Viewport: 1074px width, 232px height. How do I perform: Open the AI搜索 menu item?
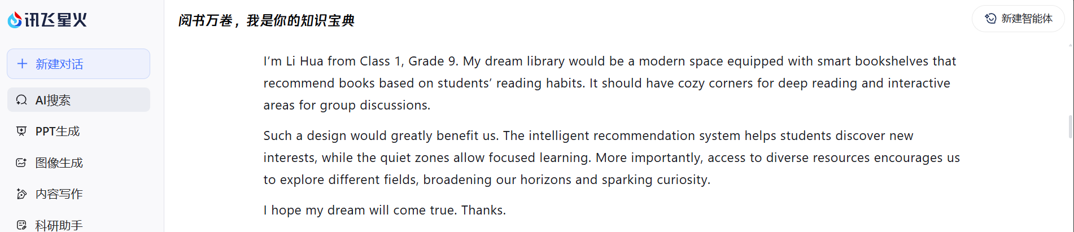[78, 100]
